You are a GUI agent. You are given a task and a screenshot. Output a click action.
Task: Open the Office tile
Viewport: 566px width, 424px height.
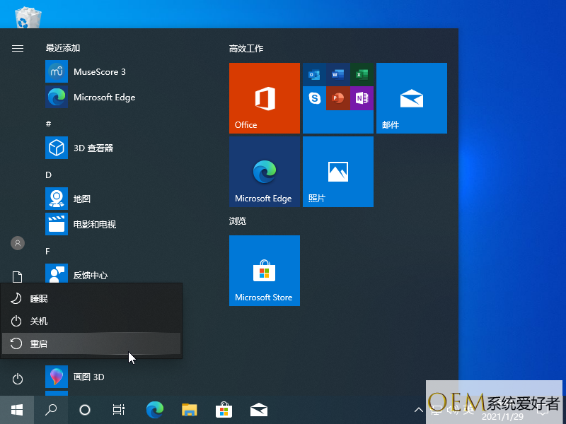pos(265,98)
